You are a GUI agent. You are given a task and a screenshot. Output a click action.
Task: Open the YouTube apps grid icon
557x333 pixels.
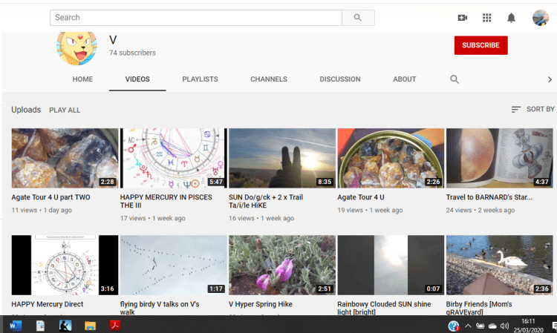click(487, 18)
